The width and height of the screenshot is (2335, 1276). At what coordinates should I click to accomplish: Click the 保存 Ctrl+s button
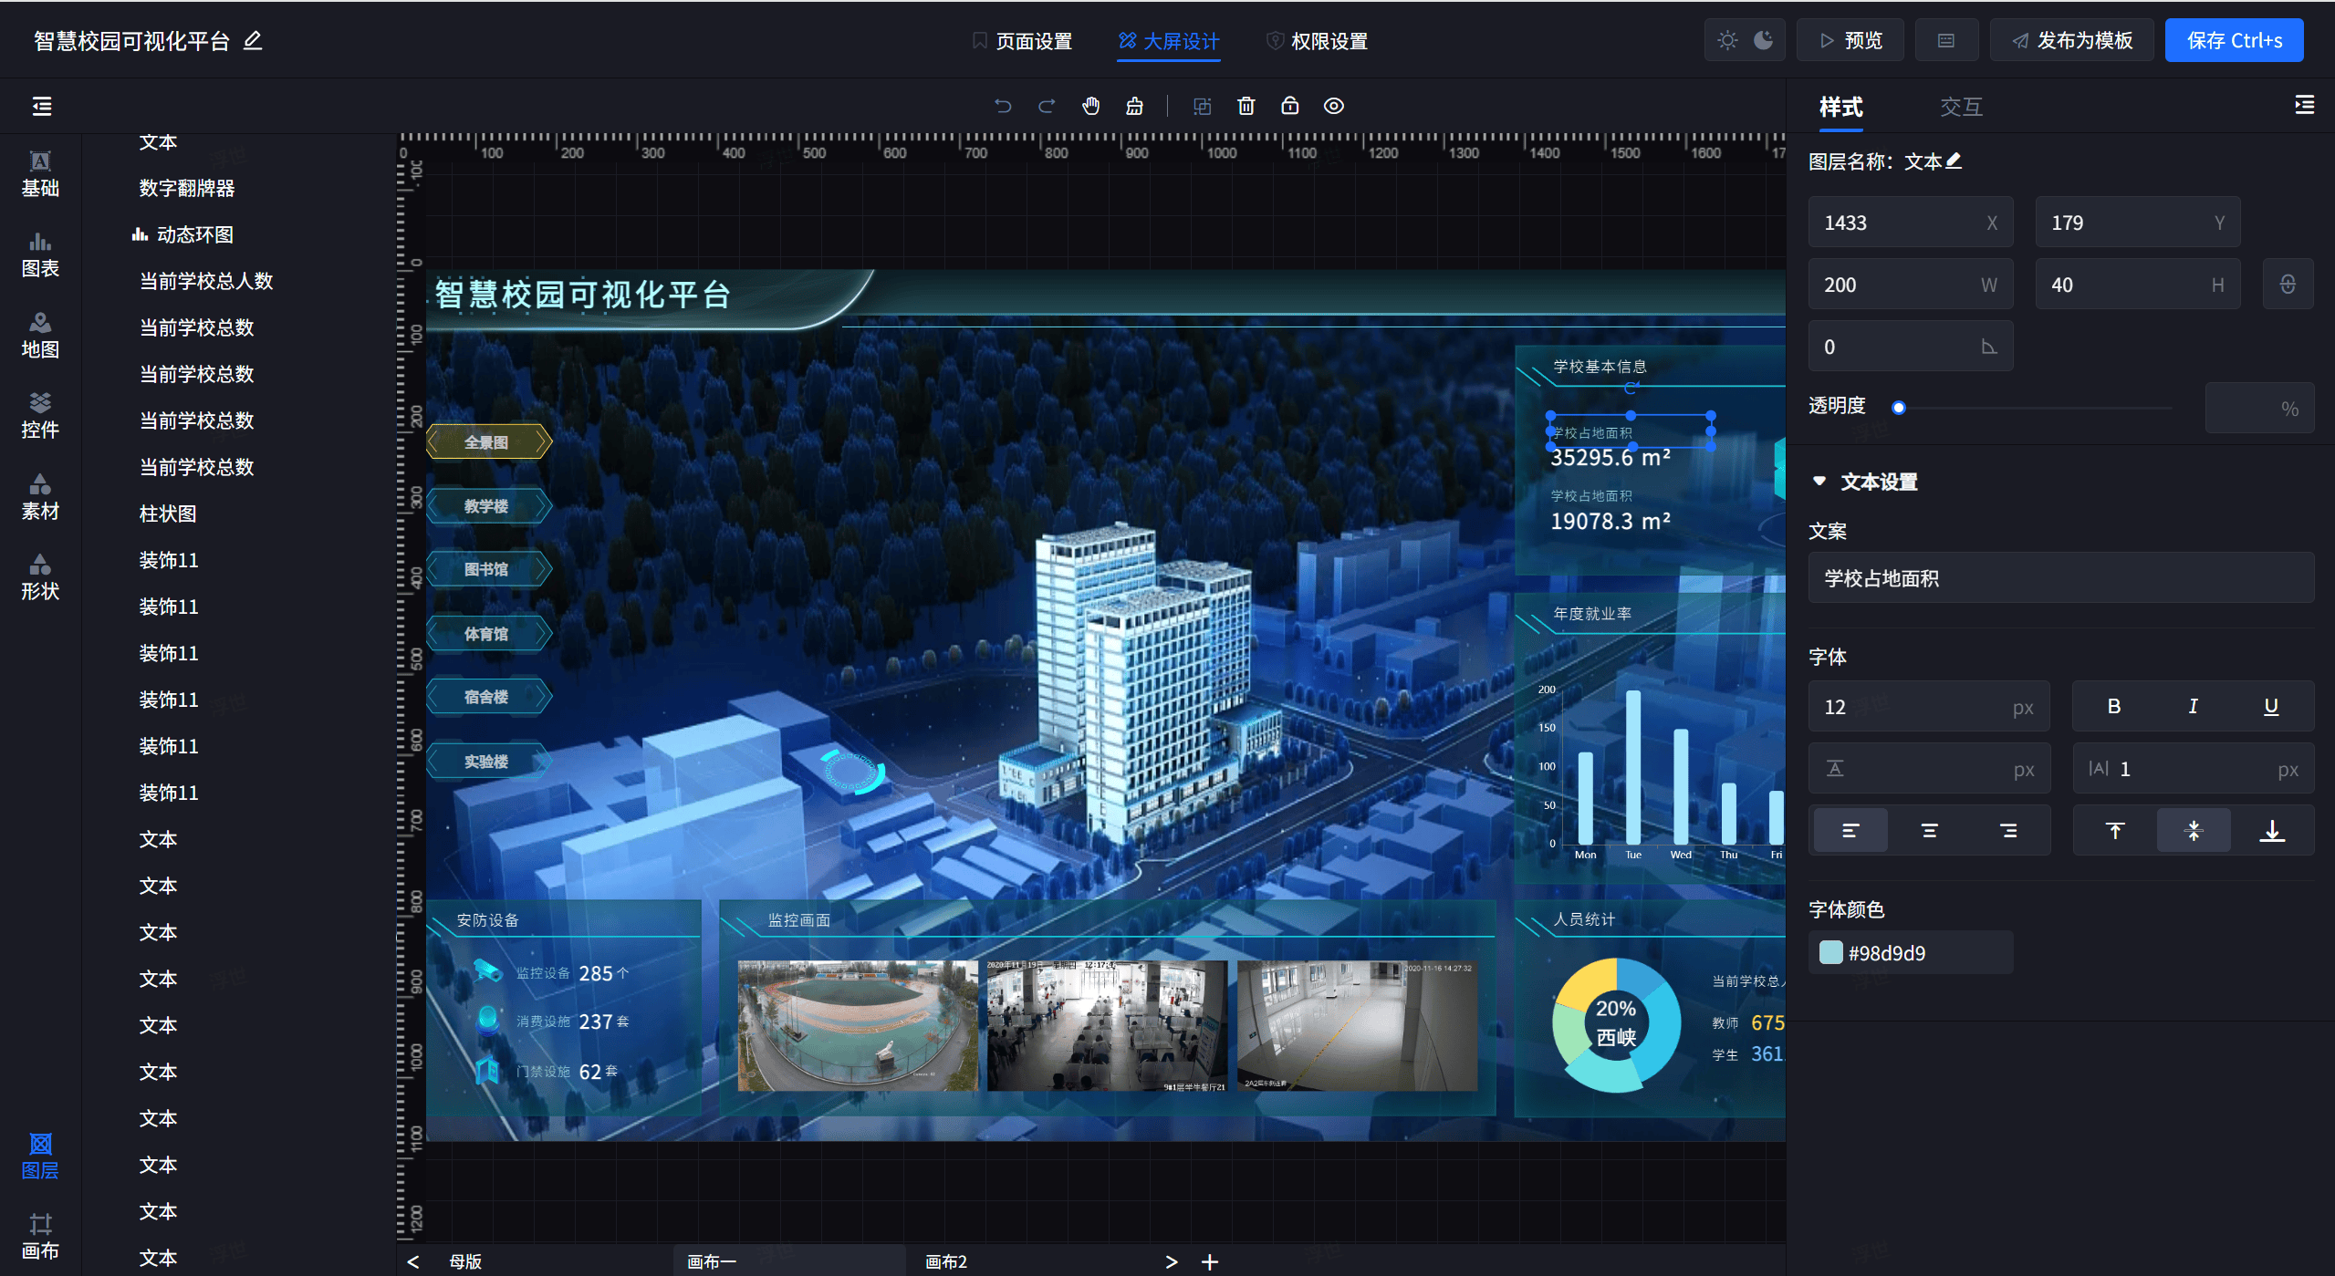click(2234, 40)
